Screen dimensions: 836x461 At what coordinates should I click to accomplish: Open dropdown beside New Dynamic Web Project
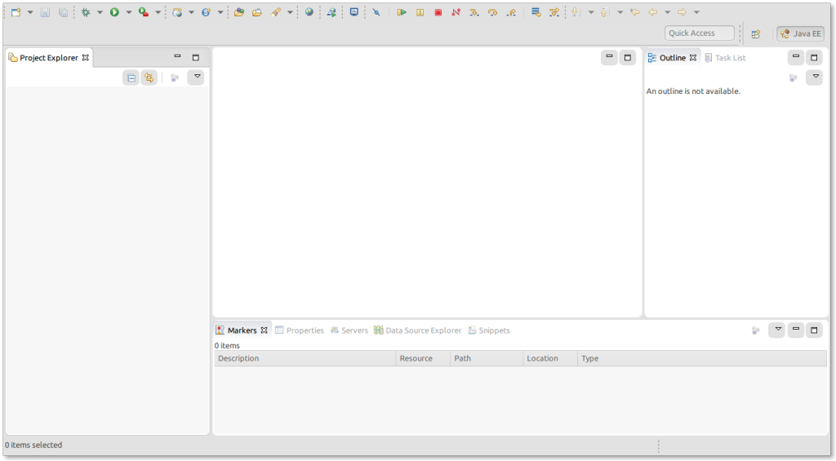point(191,12)
